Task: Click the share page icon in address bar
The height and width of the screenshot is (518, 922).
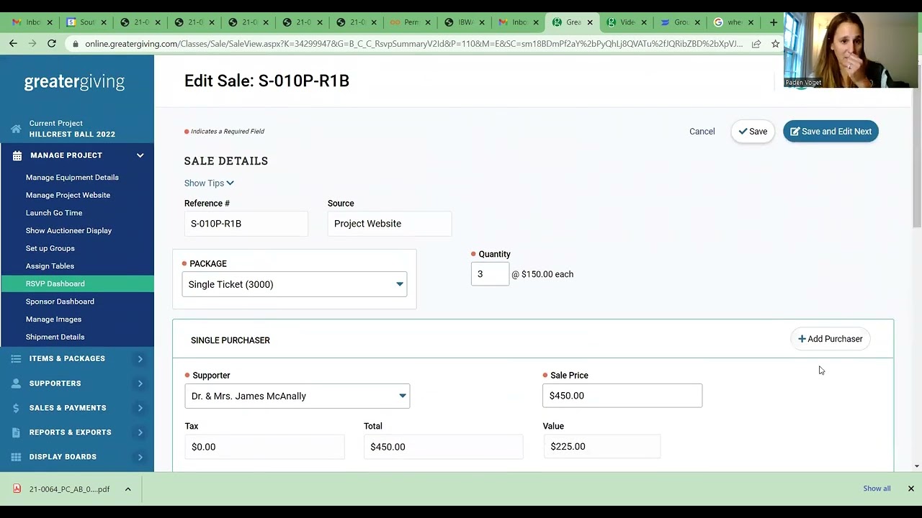Action: [756, 44]
